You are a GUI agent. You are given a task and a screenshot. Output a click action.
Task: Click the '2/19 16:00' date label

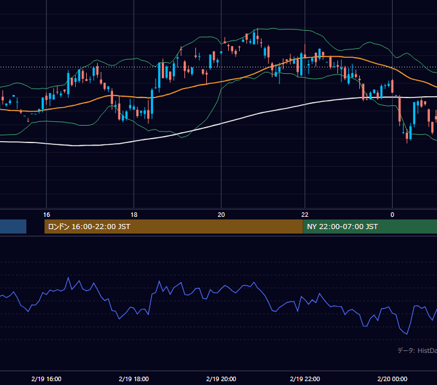coord(46,379)
